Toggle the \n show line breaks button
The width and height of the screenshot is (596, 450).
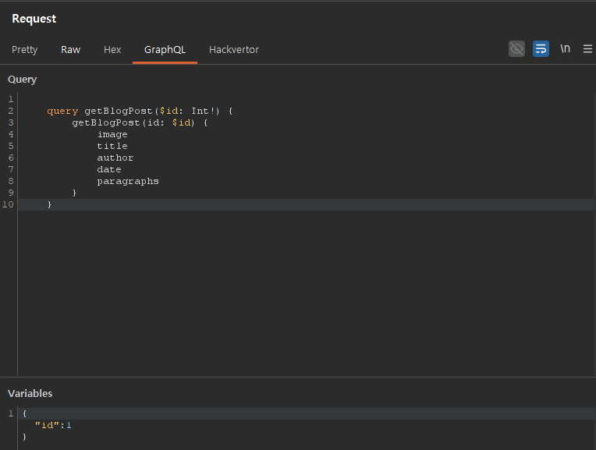point(565,49)
